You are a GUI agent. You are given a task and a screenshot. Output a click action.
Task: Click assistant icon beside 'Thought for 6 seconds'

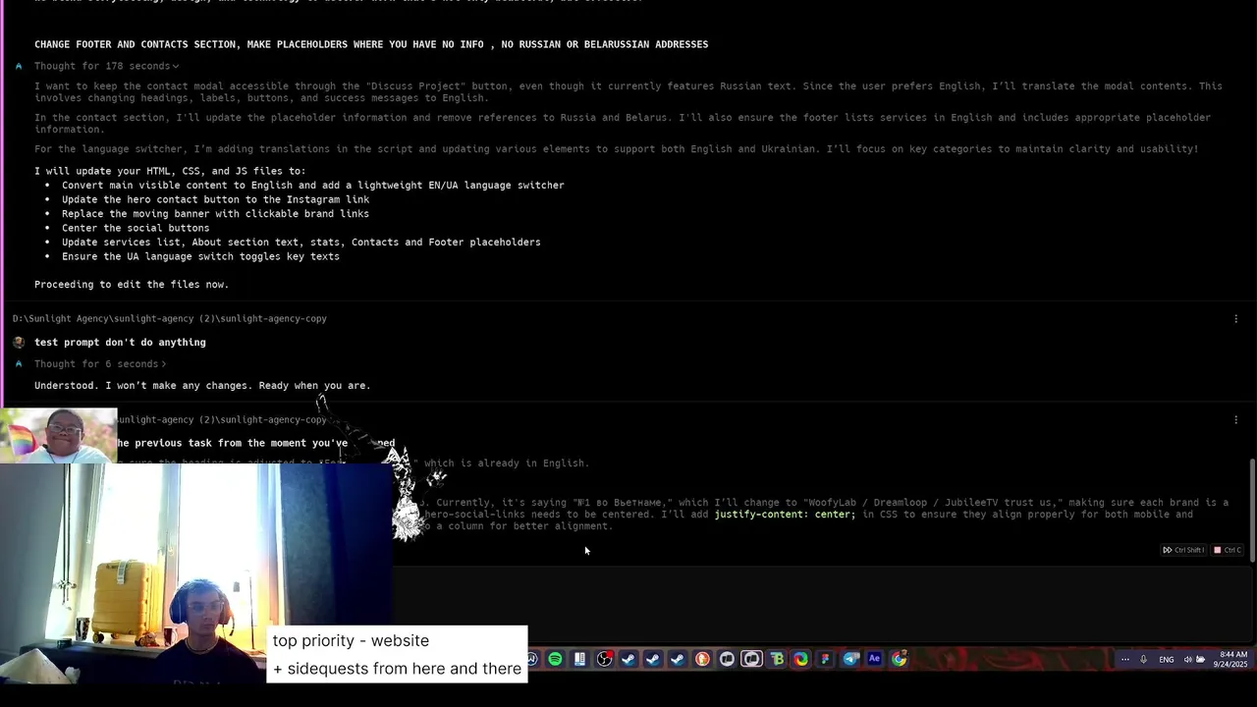point(19,363)
